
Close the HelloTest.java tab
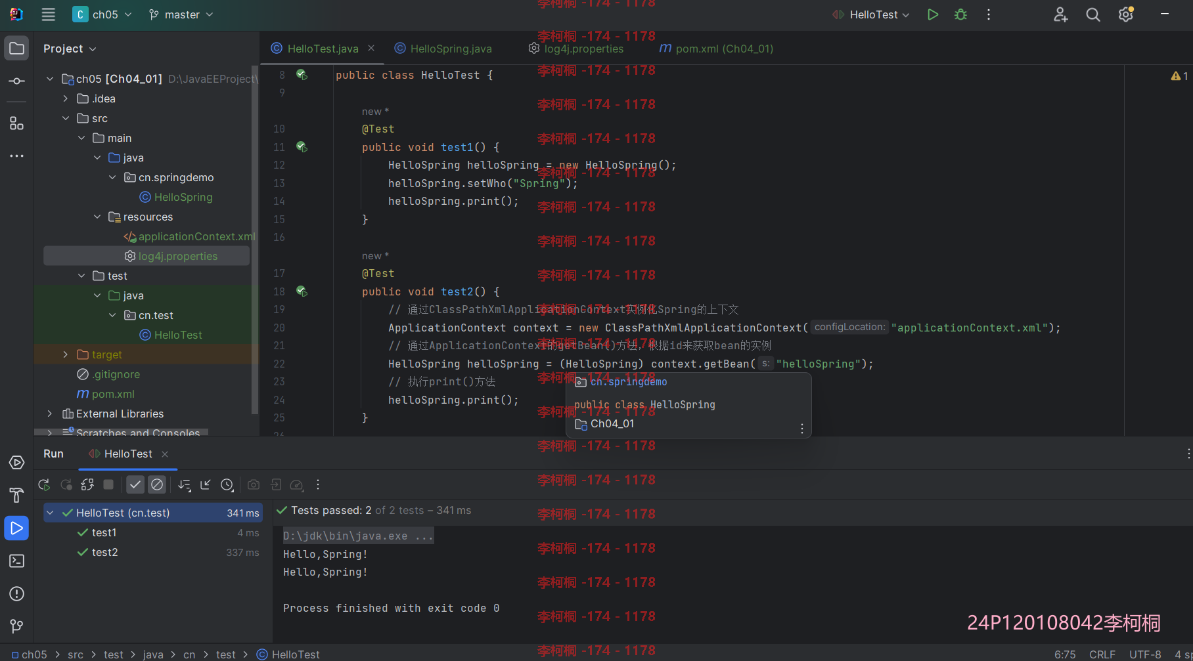[371, 48]
